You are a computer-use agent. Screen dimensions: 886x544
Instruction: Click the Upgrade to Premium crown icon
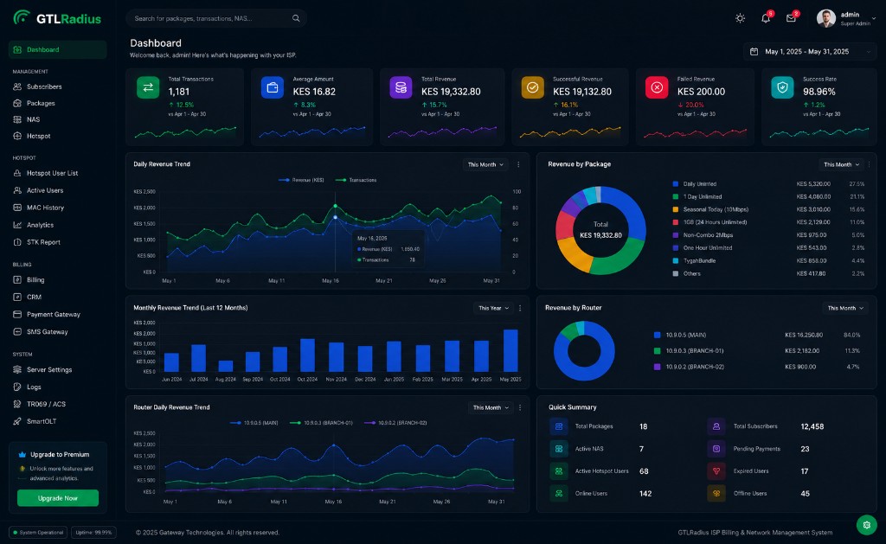pos(22,454)
